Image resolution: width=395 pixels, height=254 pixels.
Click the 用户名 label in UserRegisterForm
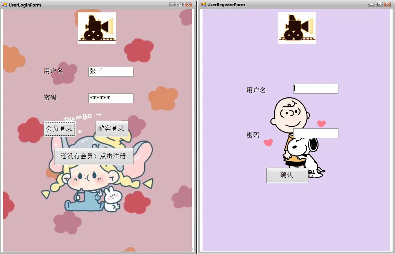[x=256, y=90]
